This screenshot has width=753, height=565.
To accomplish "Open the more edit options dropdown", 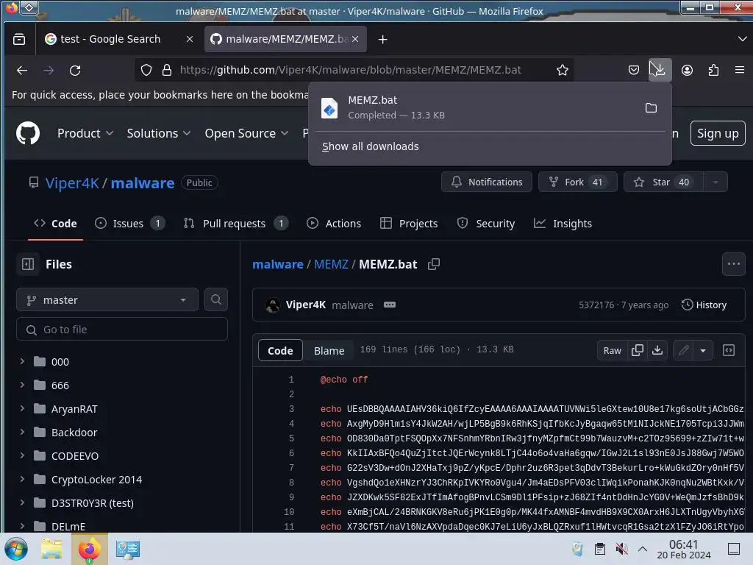I will click(x=702, y=350).
